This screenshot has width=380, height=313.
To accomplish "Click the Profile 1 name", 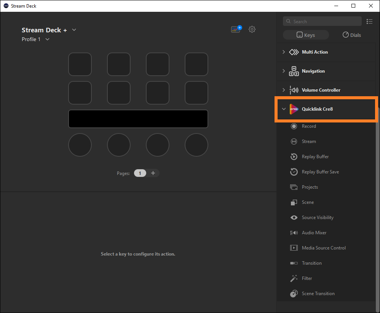I will [31, 40].
